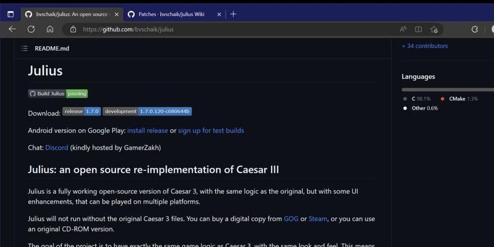Open browser extensions icon
Screen dimensions: 494x247
click(474, 29)
